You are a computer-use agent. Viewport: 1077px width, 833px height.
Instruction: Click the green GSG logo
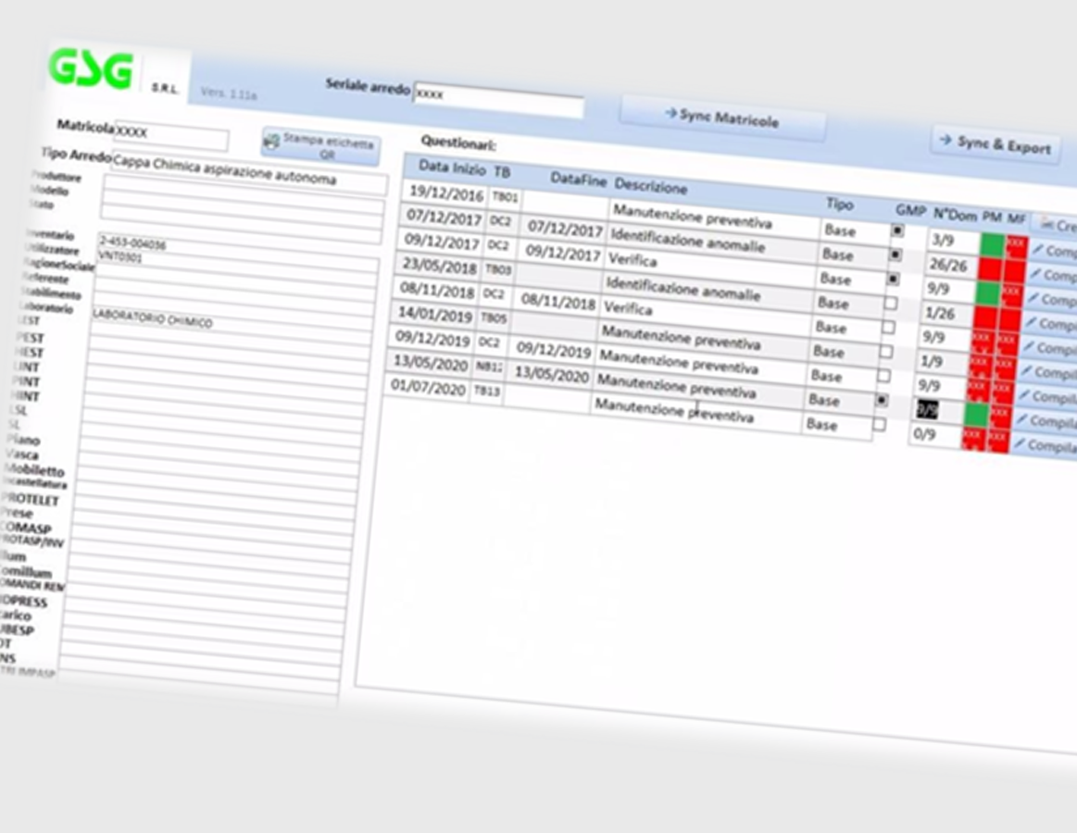pos(91,69)
